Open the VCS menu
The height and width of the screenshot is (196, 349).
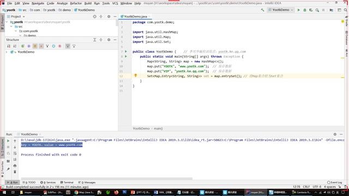click(x=115, y=3)
